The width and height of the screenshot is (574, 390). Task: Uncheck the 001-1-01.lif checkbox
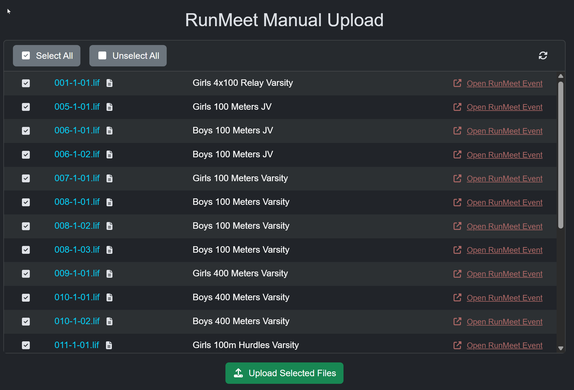point(26,83)
